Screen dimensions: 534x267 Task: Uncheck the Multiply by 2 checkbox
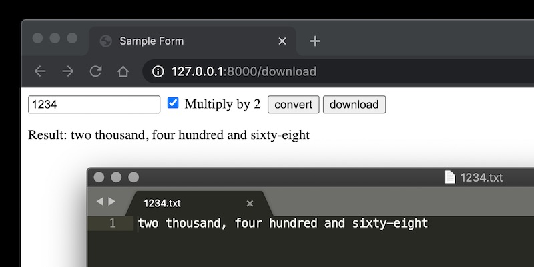[x=173, y=103]
